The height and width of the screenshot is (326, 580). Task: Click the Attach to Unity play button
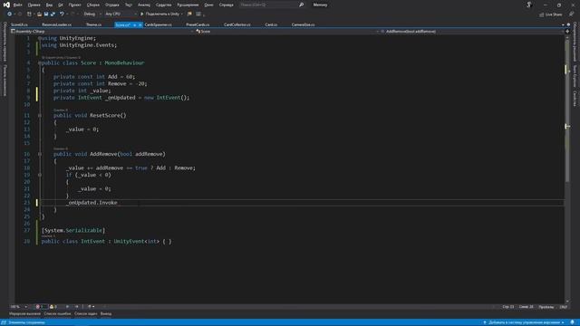click(159, 14)
